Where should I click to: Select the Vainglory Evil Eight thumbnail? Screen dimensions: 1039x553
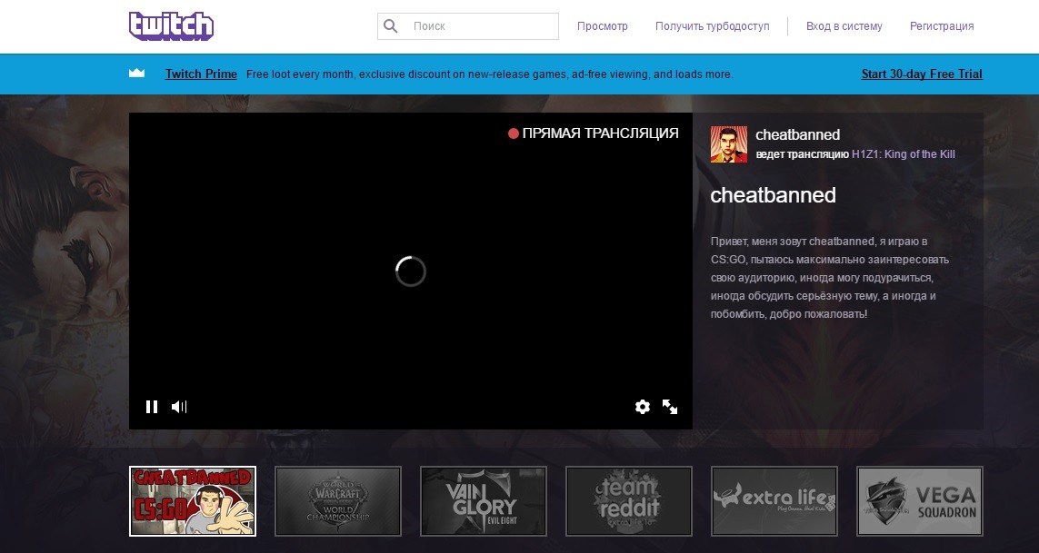click(483, 500)
